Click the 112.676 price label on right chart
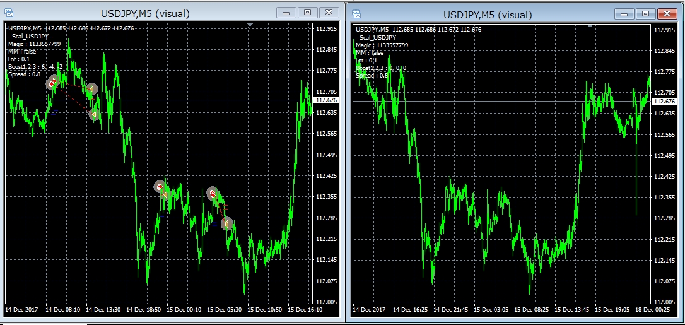 pos(664,101)
